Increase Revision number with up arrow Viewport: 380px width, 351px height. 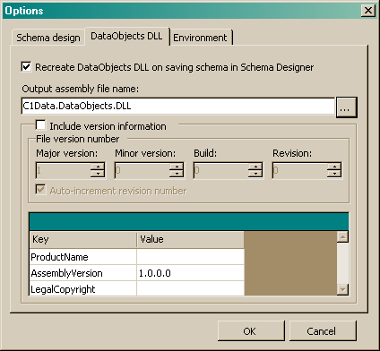pos(334,167)
